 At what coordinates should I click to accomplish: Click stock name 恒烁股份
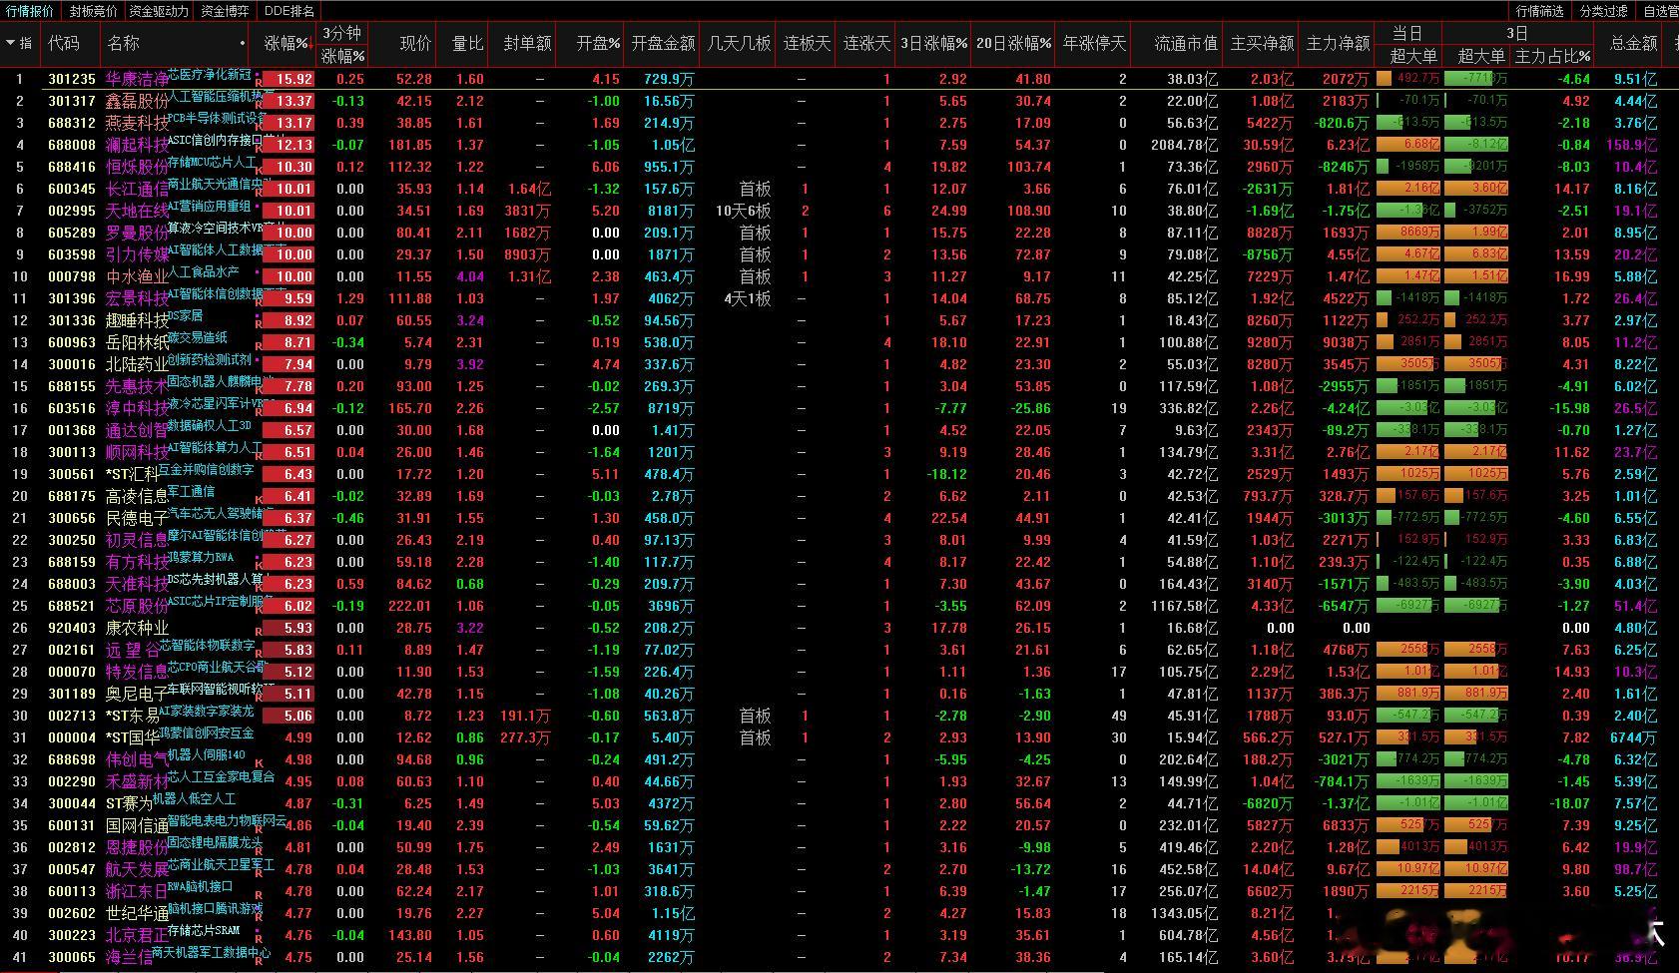pos(138,167)
